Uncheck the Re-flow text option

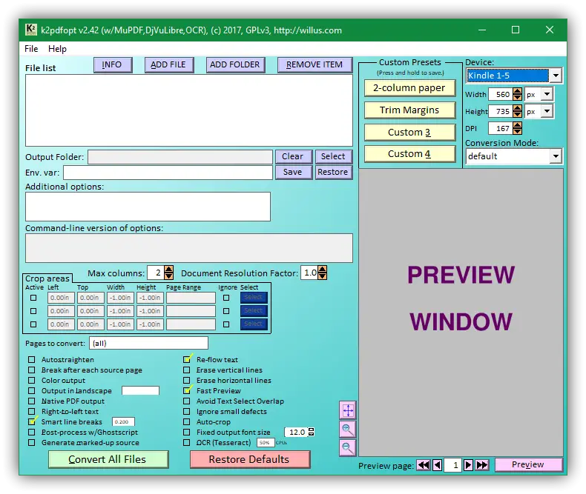(x=187, y=360)
